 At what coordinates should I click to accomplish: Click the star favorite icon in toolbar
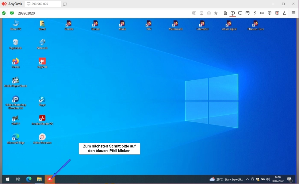click(216, 13)
